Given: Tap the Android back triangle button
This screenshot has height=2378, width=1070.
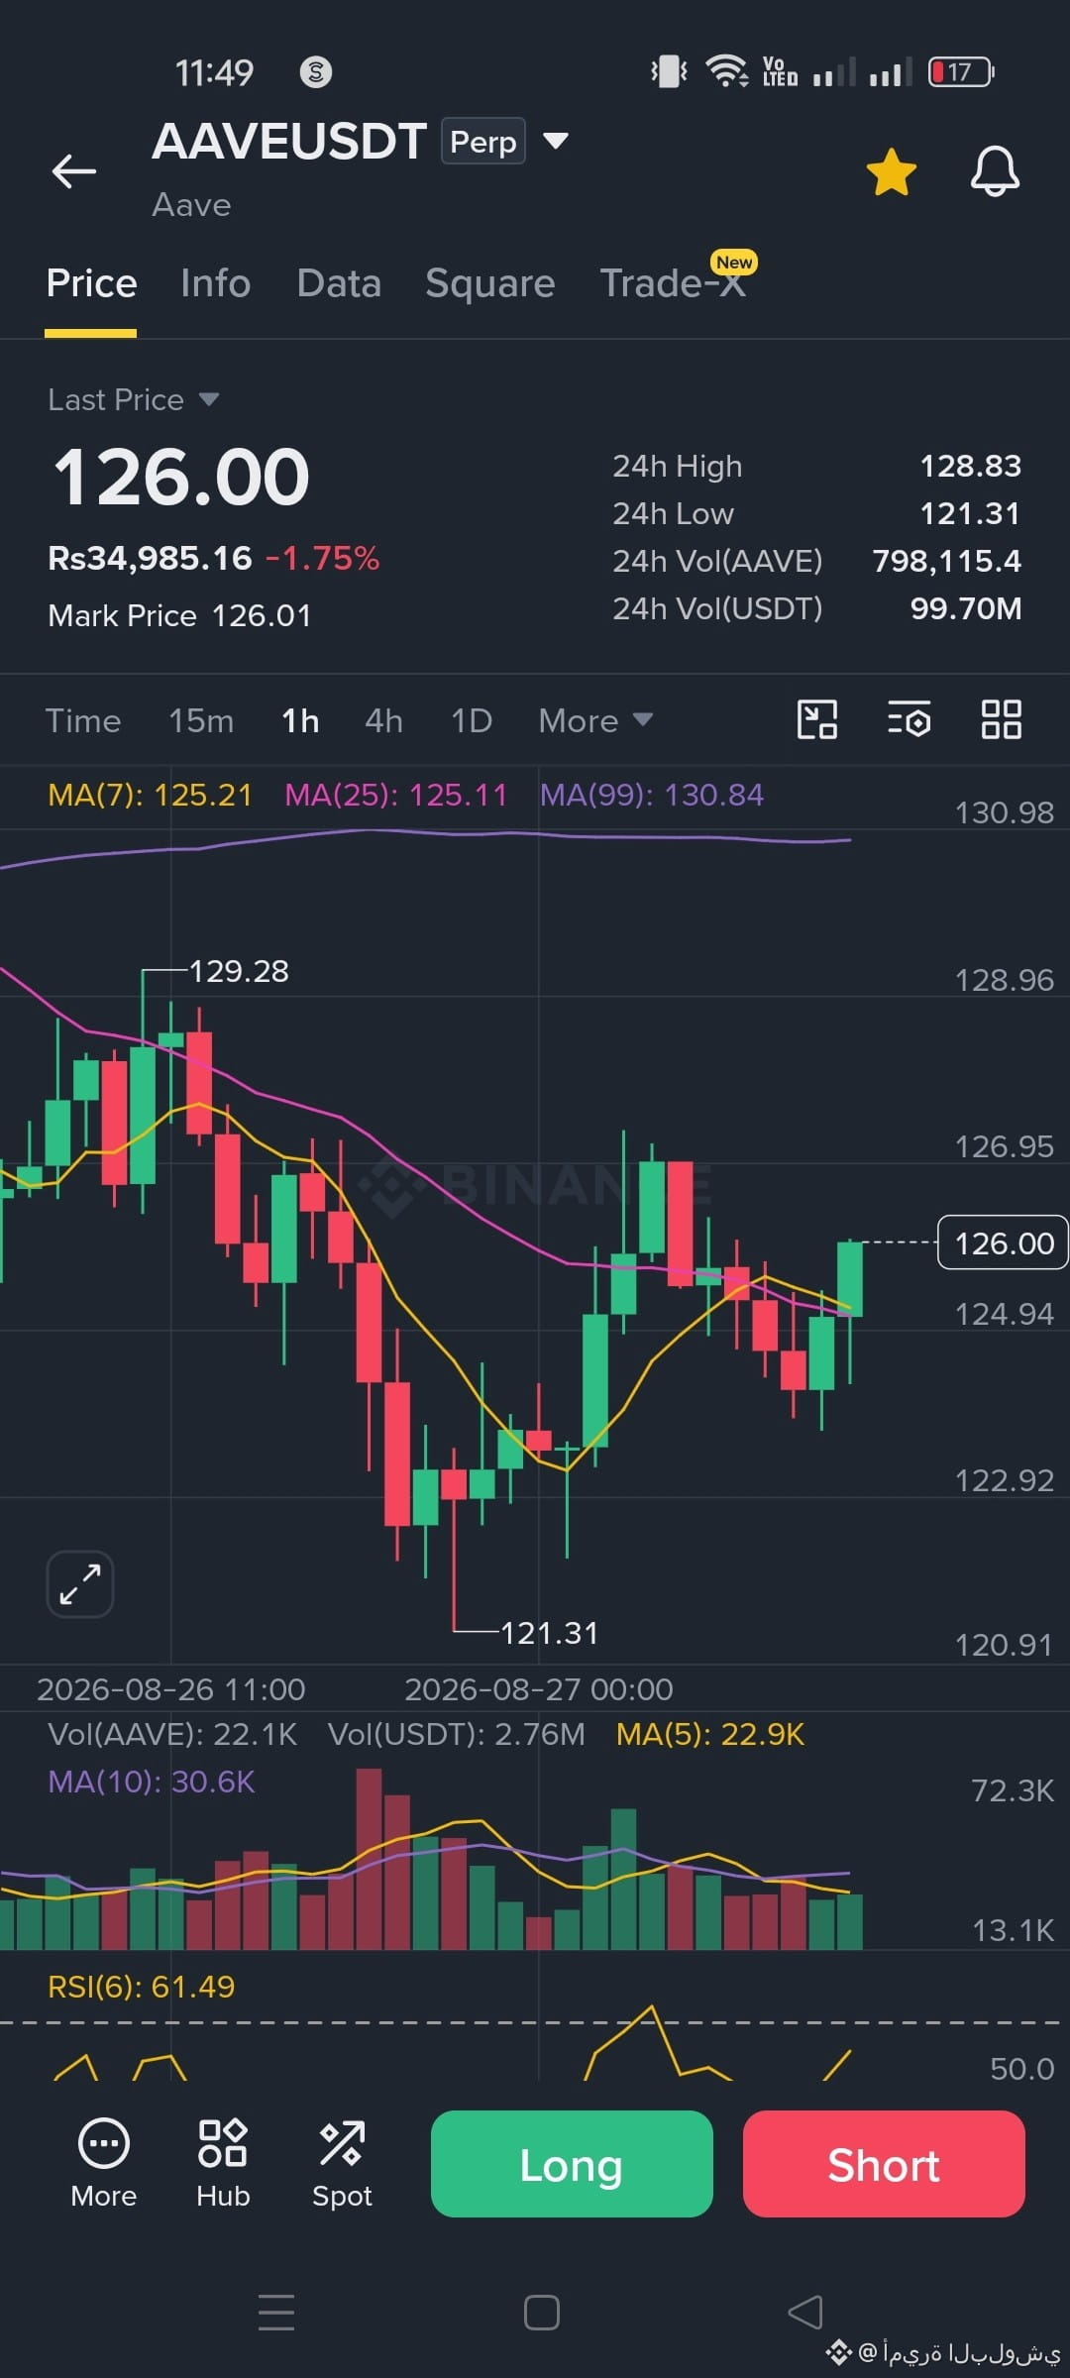Looking at the screenshot, I should tap(805, 2312).
